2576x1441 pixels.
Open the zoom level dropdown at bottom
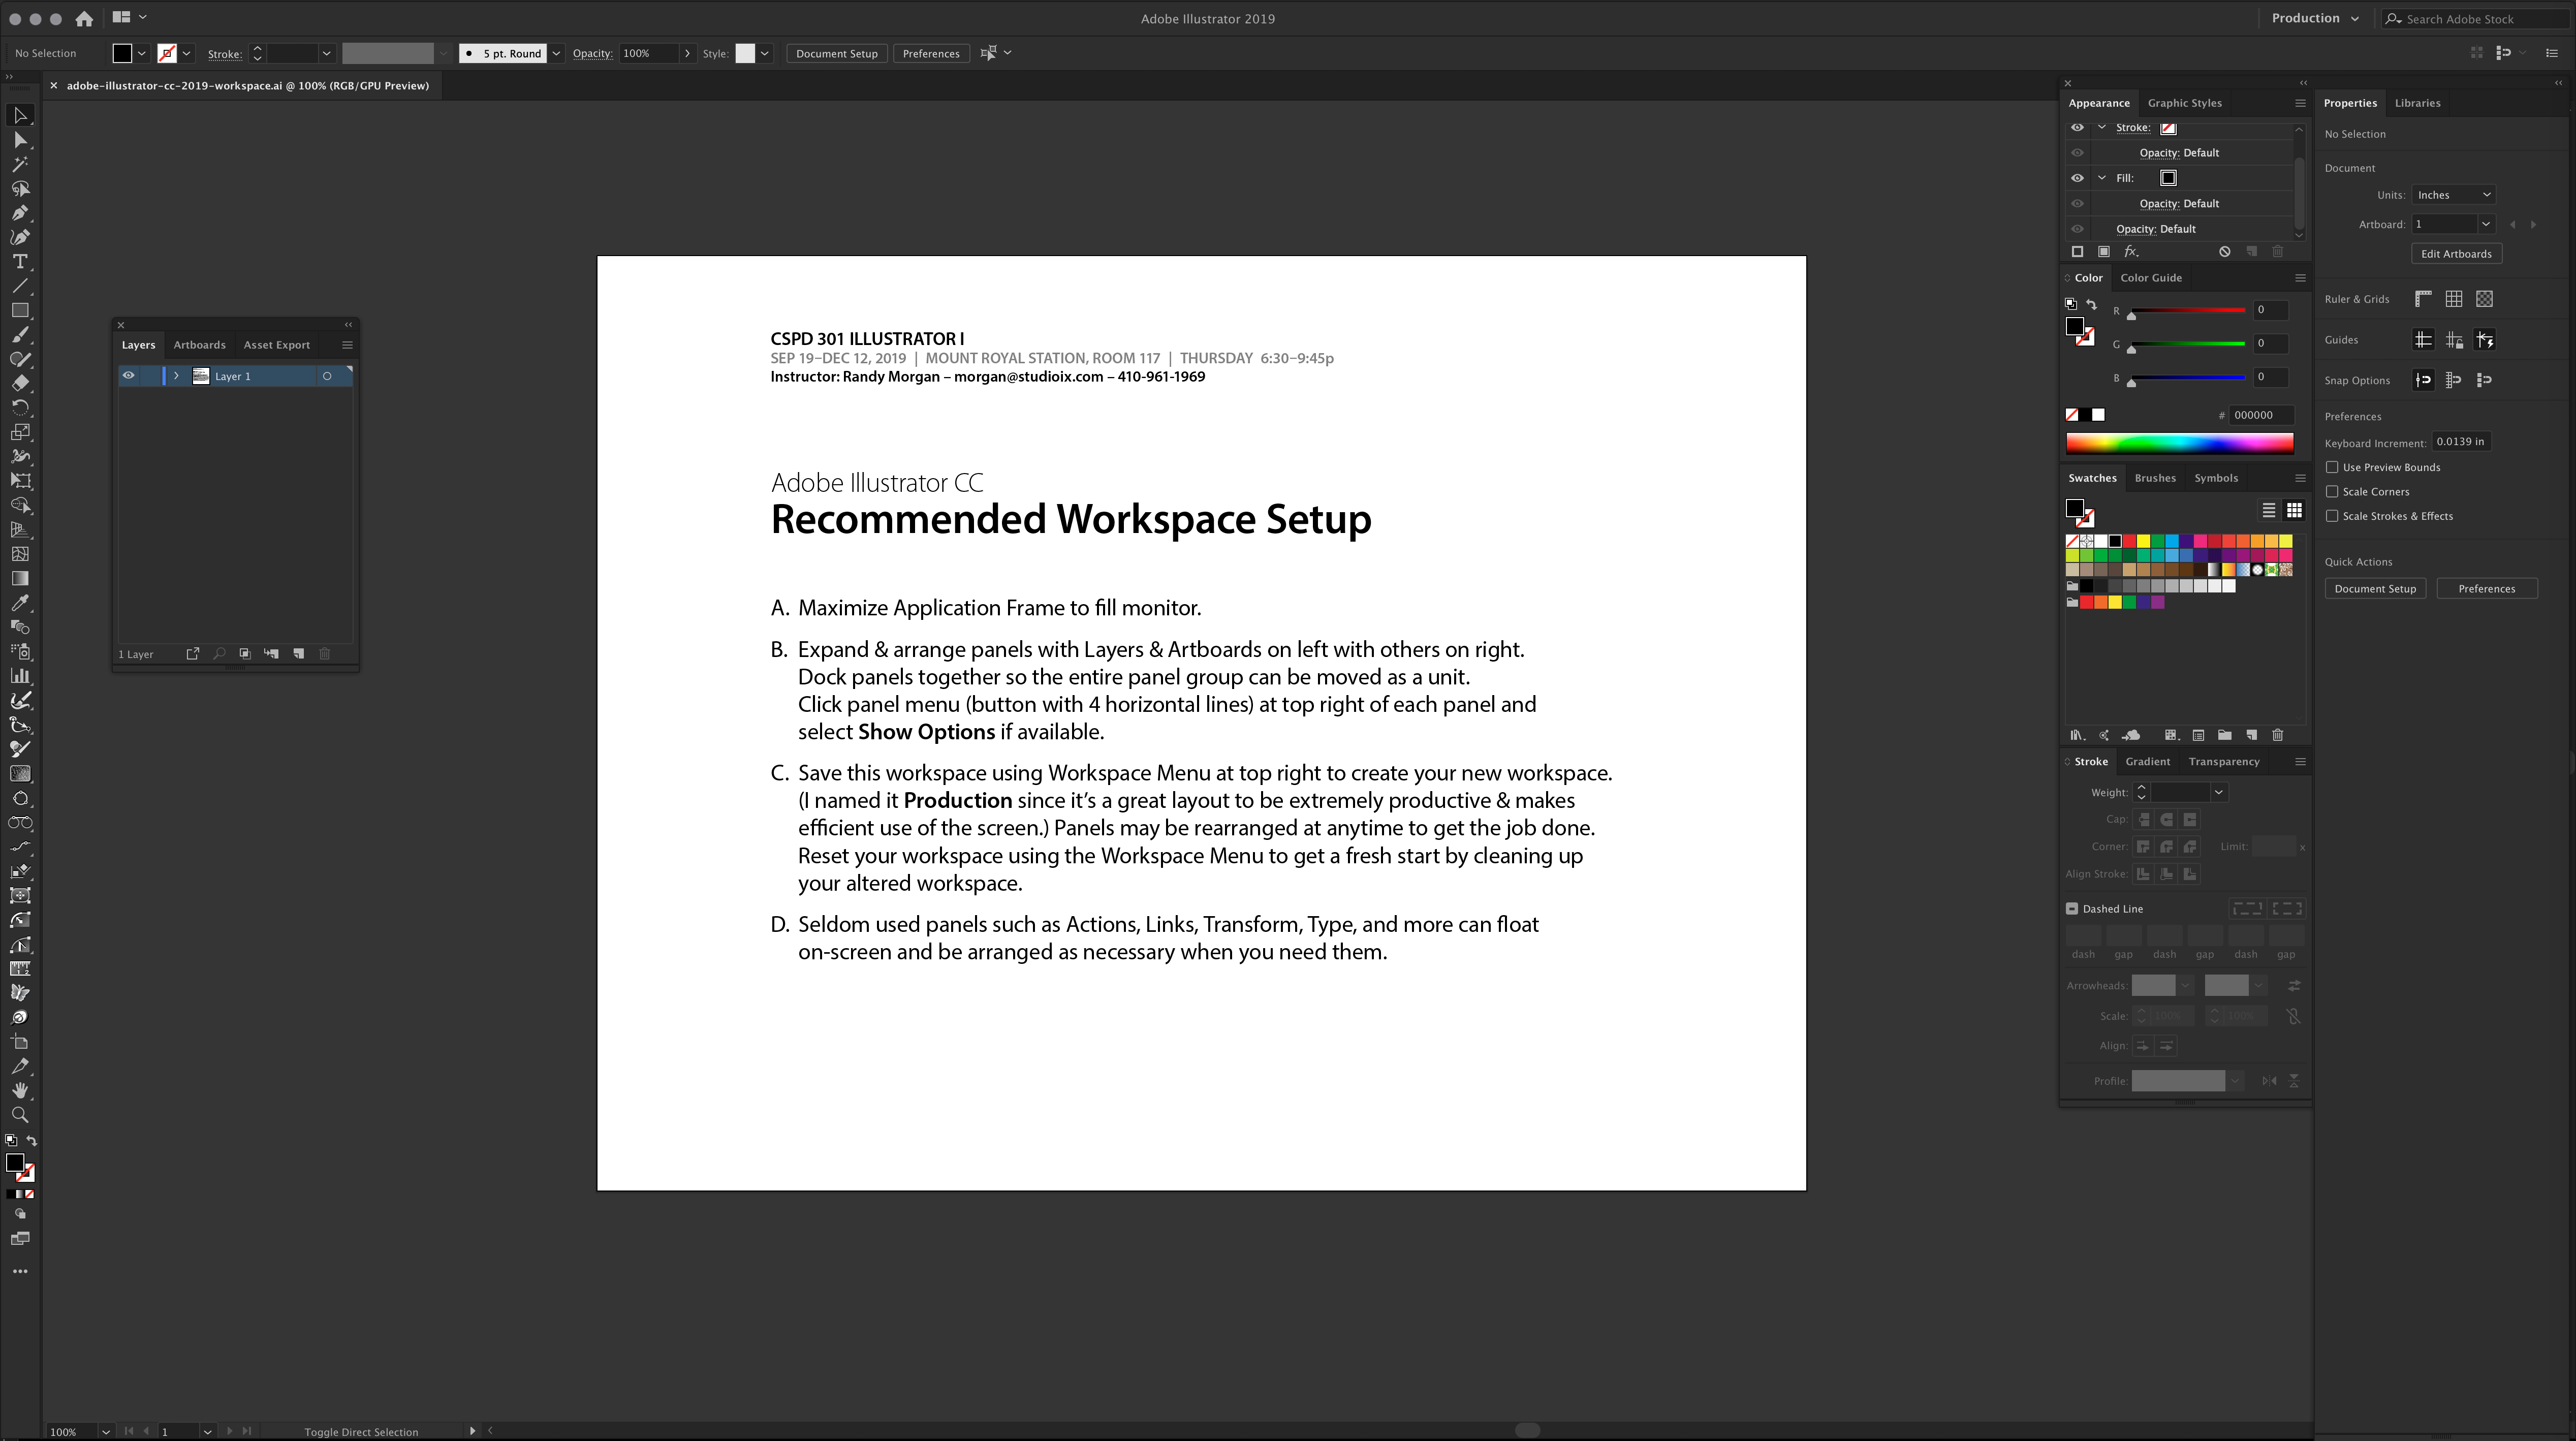pos(105,1432)
